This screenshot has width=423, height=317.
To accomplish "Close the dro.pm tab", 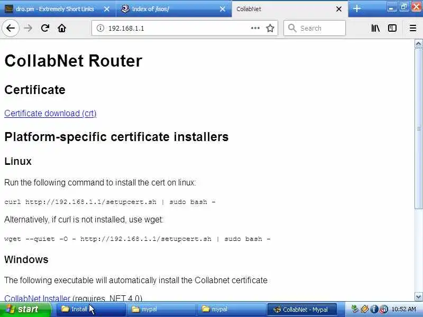I will [x=107, y=9].
